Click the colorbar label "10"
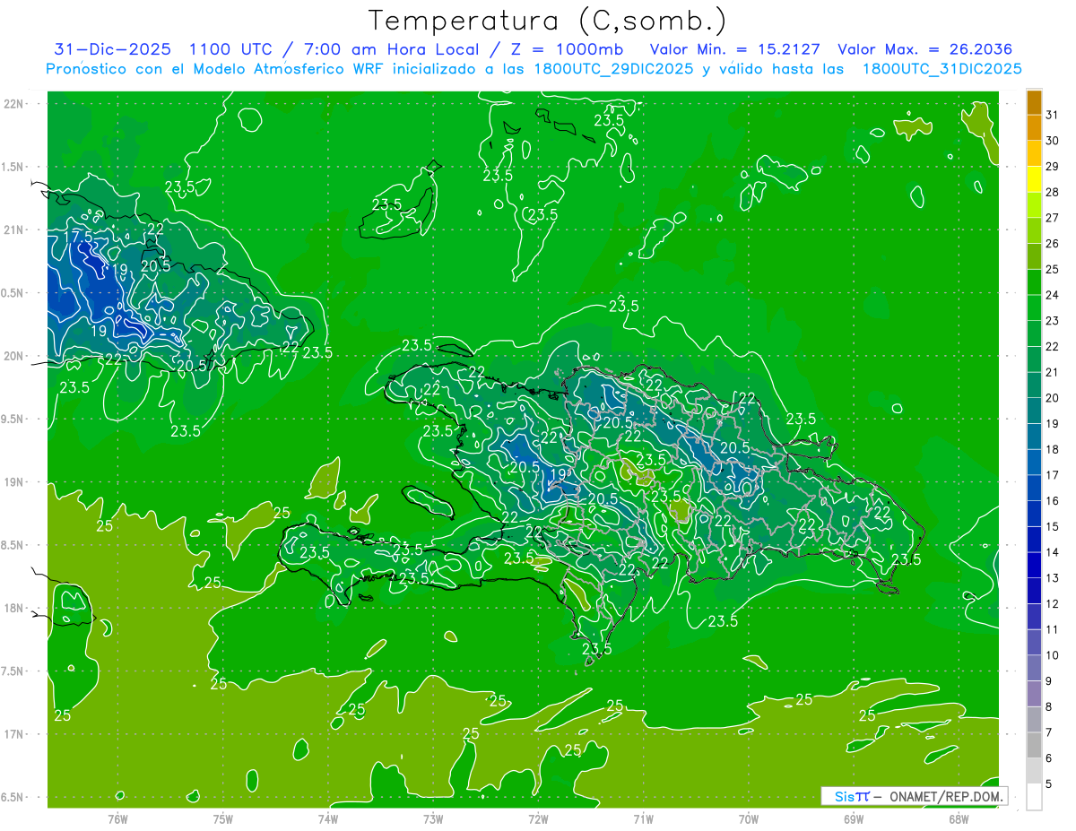The image size is (1076, 831). click(x=1053, y=655)
